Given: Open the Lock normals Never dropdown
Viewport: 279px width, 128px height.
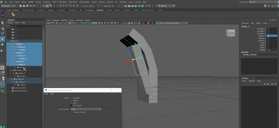Looking at the screenshot, I should point(86,109).
